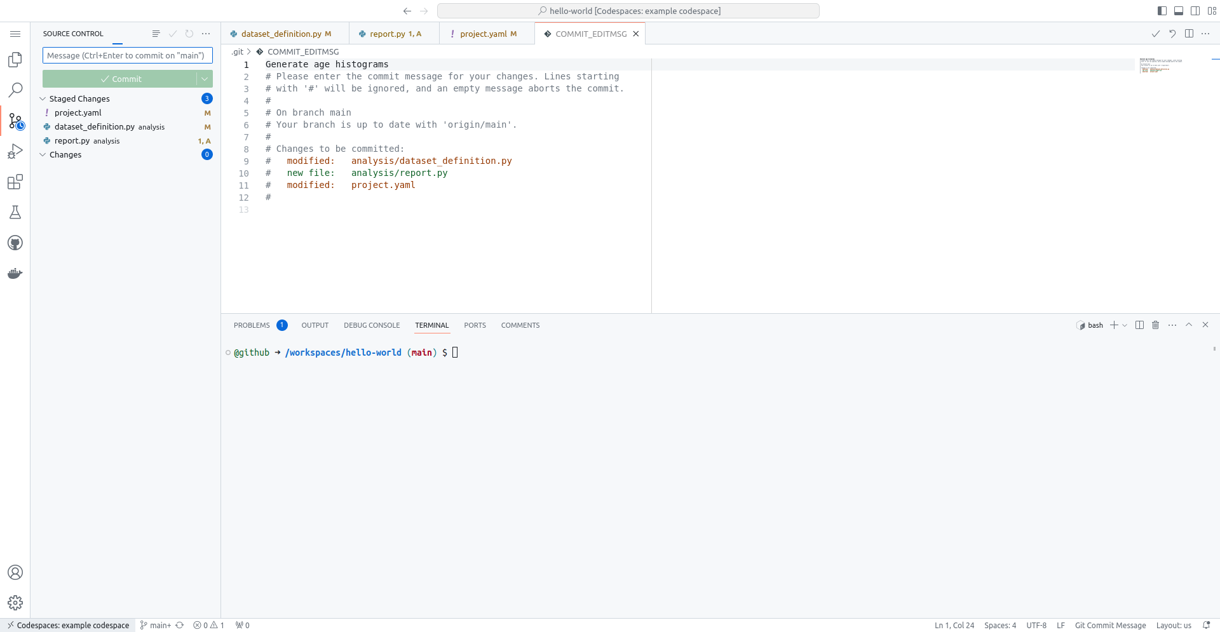
Task: Open terminal panel more actions
Action: coord(1172,325)
